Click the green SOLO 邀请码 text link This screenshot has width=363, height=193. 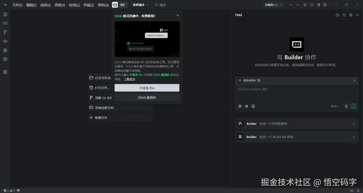pyautogui.click(x=161, y=75)
